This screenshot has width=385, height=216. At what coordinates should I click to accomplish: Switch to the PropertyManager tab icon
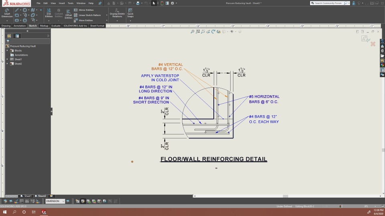coord(17,36)
